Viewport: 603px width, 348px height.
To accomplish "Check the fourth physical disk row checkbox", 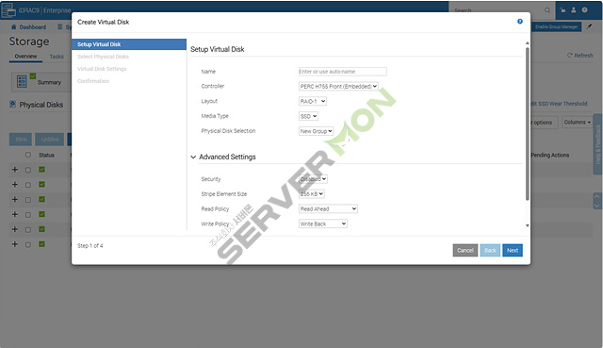I will coord(28,215).
